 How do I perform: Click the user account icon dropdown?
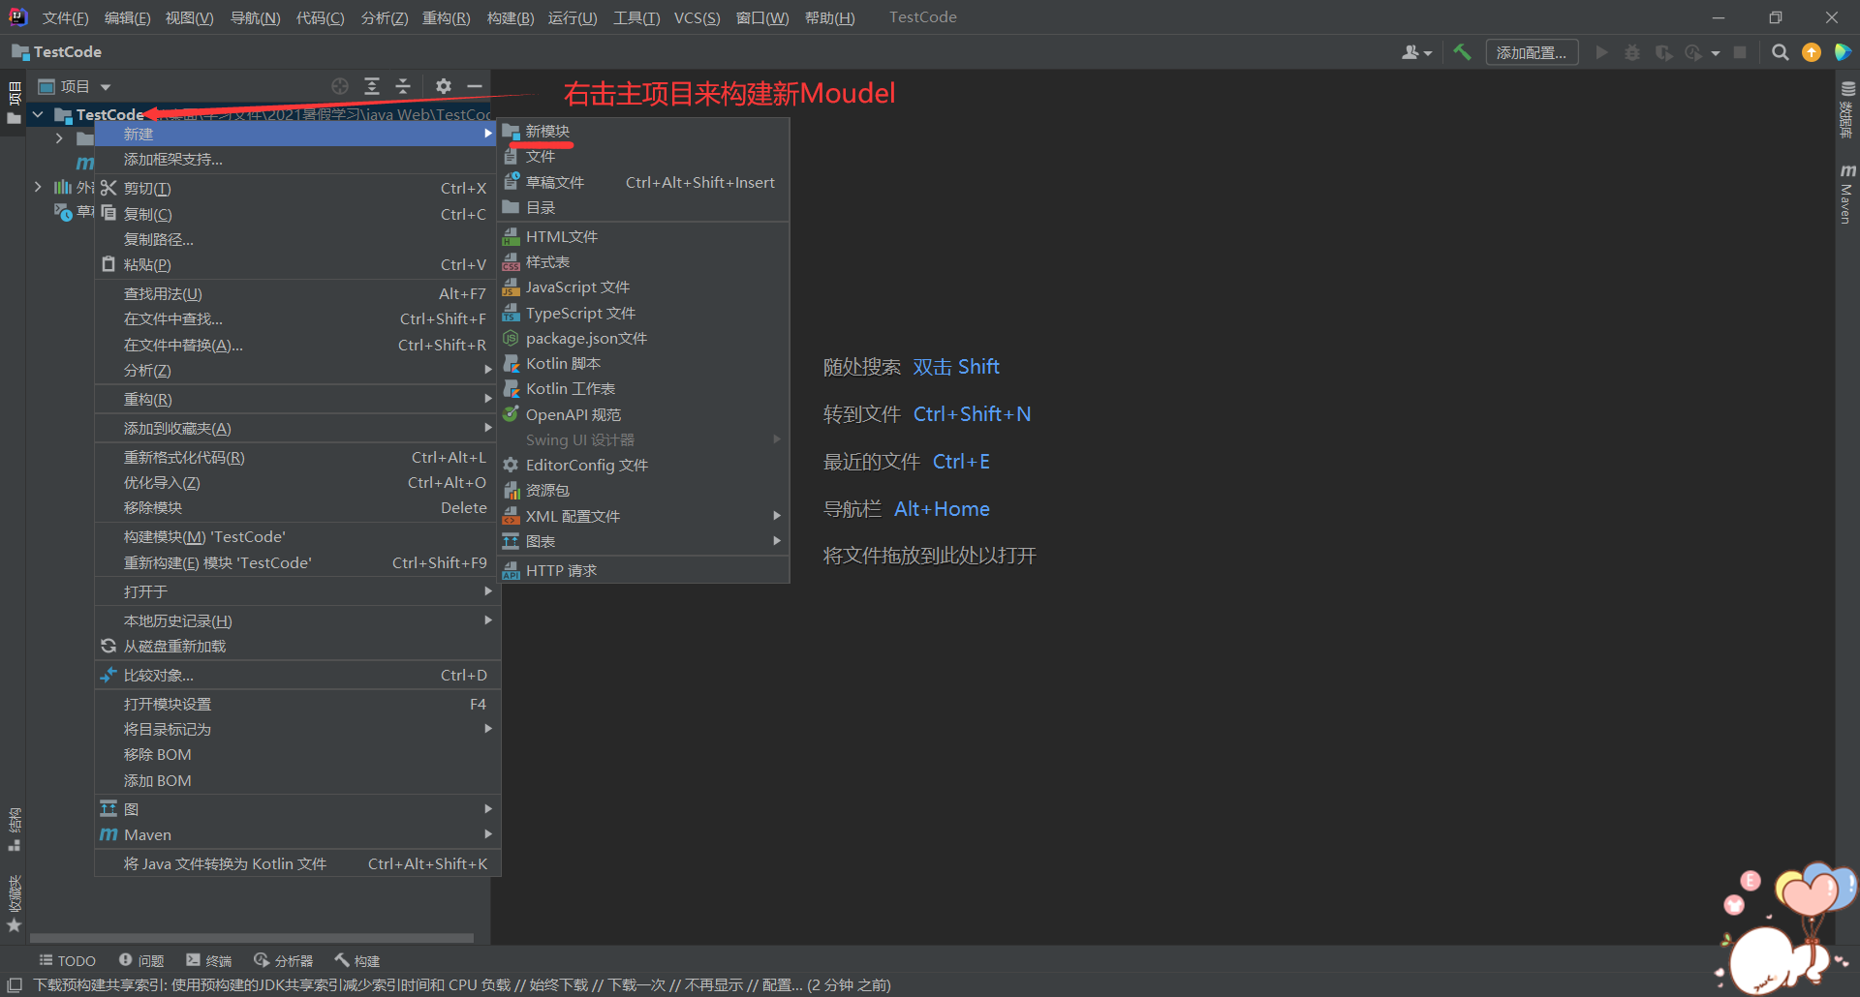pyautogui.click(x=1416, y=52)
